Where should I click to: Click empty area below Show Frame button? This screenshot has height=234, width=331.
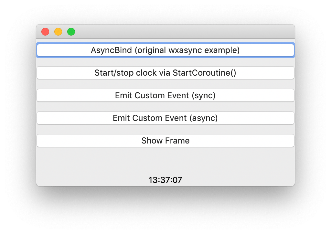[x=165, y=161]
